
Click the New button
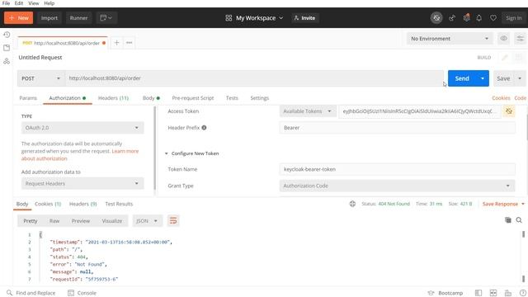tap(18, 18)
